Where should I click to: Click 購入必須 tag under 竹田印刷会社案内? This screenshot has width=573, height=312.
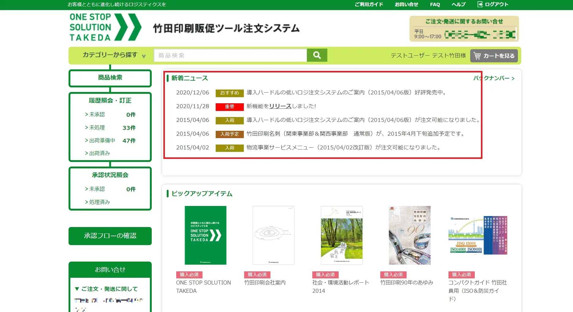257,275
